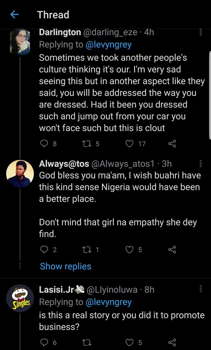Open overflow menu on Always@tos tweet
The height and width of the screenshot is (350, 211).
click(201, 164)
